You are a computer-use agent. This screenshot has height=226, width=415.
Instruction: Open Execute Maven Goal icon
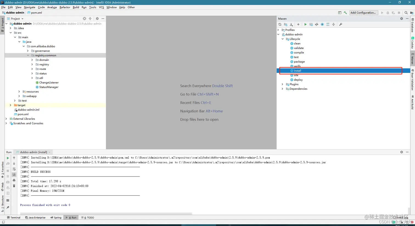[x=311, y=24]
